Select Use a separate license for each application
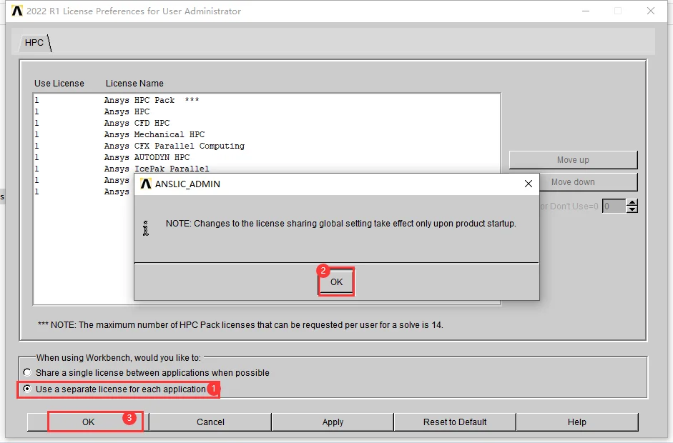Screen dimensions: 673x443 (x=27, y=389)
